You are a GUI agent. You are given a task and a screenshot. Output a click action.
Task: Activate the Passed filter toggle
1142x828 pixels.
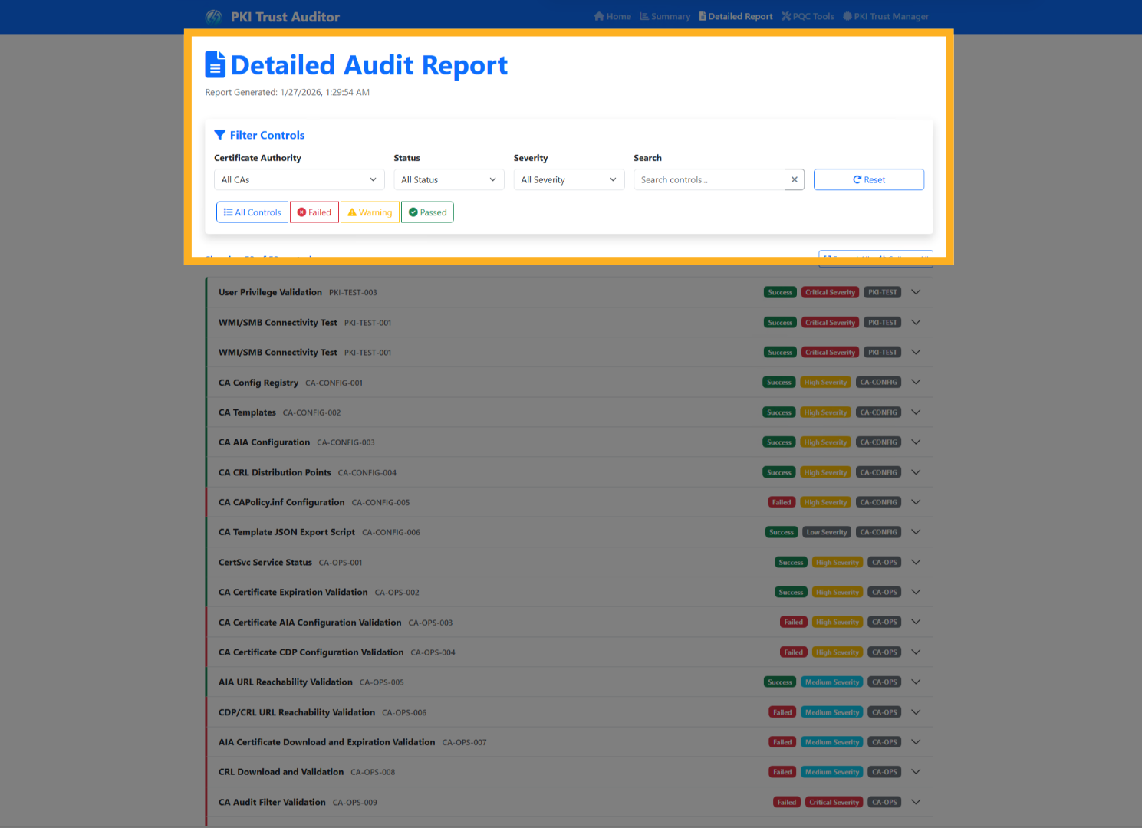427,212
